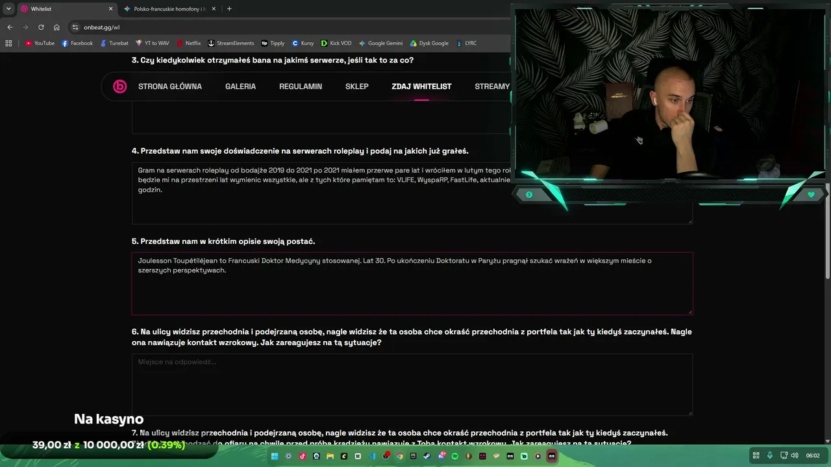Open the Kick VOD bookmark
This screenshot has width=831, height=467.
(x=336, y=43)
